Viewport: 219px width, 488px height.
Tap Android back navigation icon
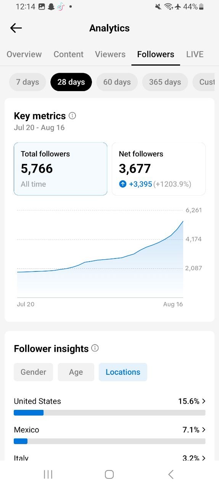point(171,474)
